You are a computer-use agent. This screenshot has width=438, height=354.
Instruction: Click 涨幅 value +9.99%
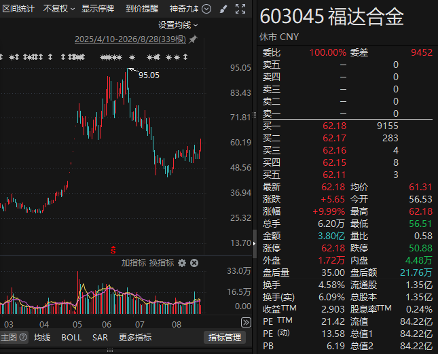pos(329,211)
